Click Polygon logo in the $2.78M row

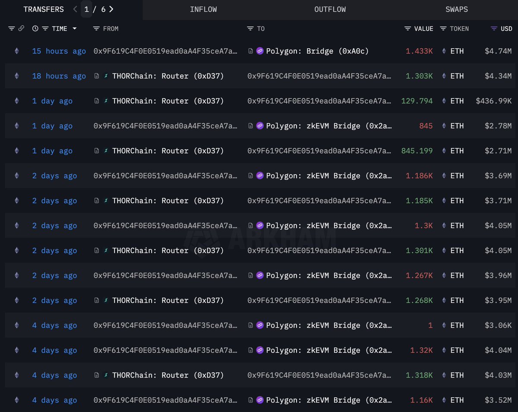click(260, 126)
